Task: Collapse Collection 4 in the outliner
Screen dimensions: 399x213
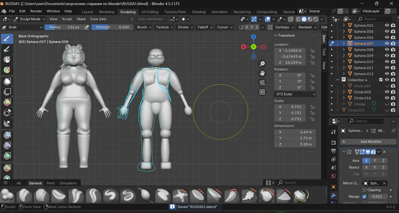Action: [338, 80]
